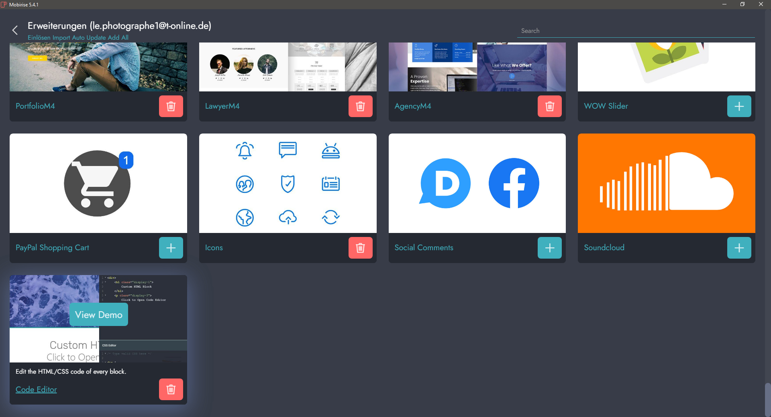Click the sync arrows icon in Icons preview
The width and height of the screenshot is (771, 417).
331,217
